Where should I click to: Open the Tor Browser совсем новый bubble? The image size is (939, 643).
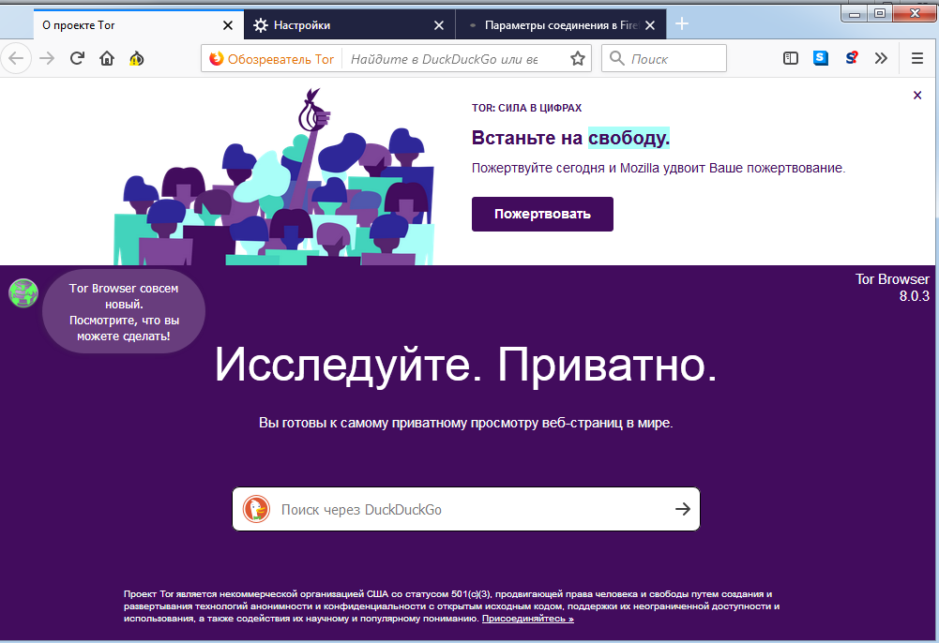[124, 311]
